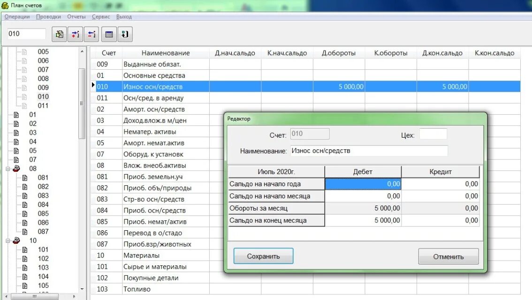Open the Проводки menu
This screenshot has height=300, width=532.
point(48,16)
